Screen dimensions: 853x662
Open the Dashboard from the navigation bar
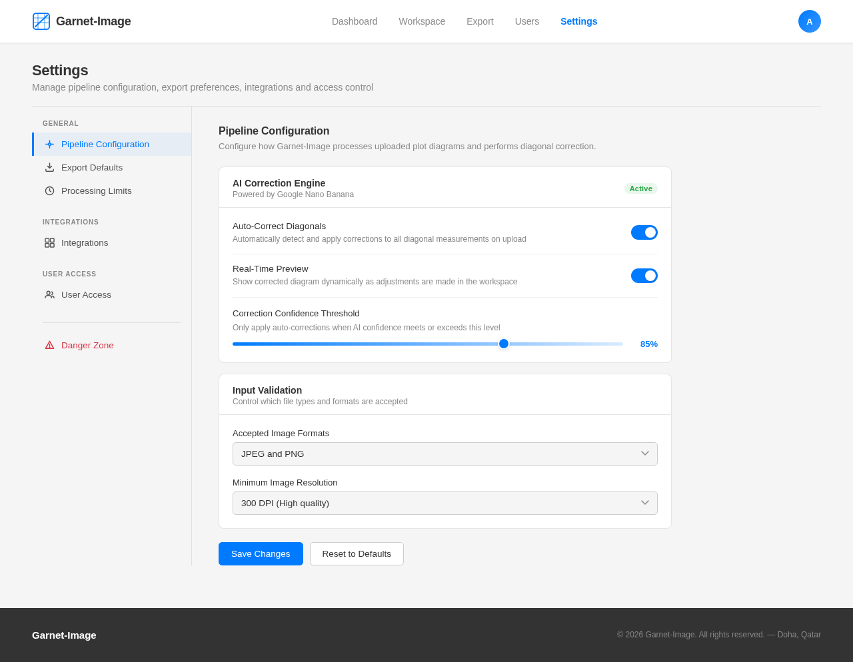coord(354,21)
